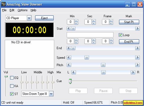The width and height of the screenshot is (144, 106).
Task: Decrease the end Sec value with down arrow
Action: click(94, 43)
